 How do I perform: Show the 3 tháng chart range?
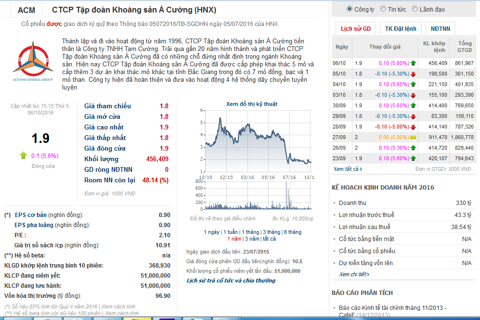click(271, 232)
